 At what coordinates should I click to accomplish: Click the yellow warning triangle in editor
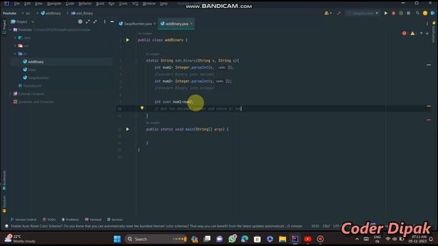coord(413,33)
